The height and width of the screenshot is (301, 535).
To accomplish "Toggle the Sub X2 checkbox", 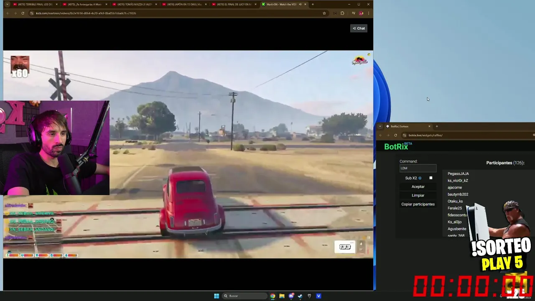I will [431, 178].
